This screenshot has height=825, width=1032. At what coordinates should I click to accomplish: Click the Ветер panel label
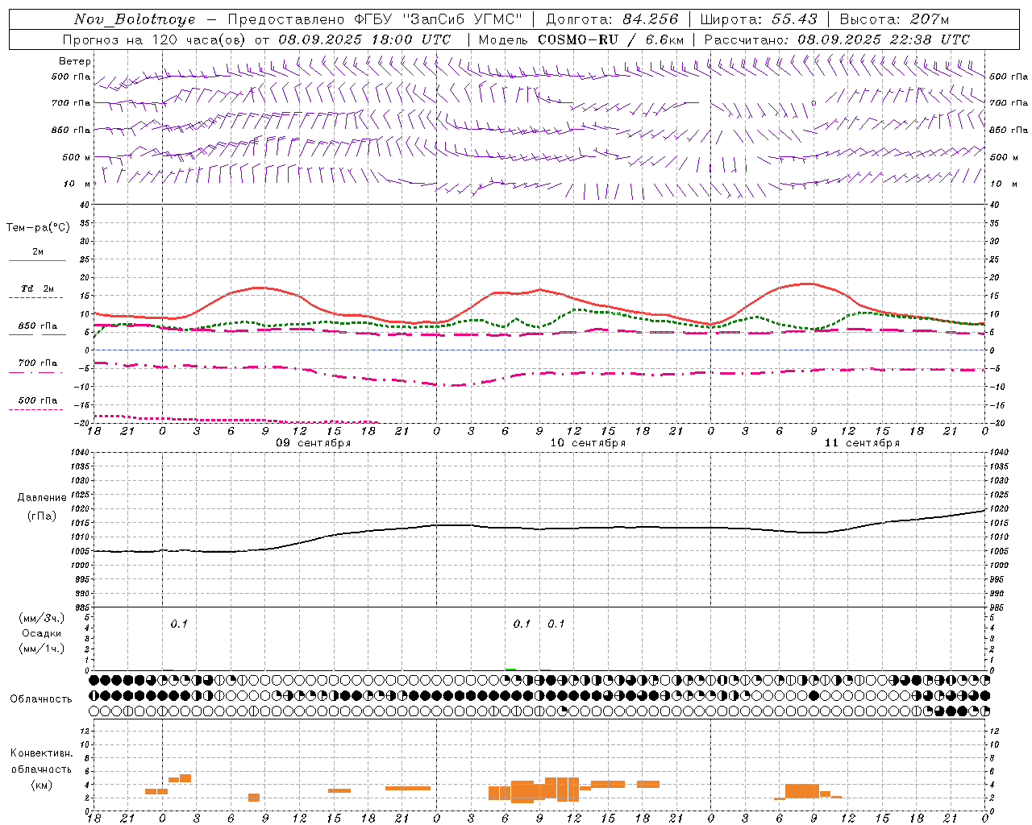75,61
